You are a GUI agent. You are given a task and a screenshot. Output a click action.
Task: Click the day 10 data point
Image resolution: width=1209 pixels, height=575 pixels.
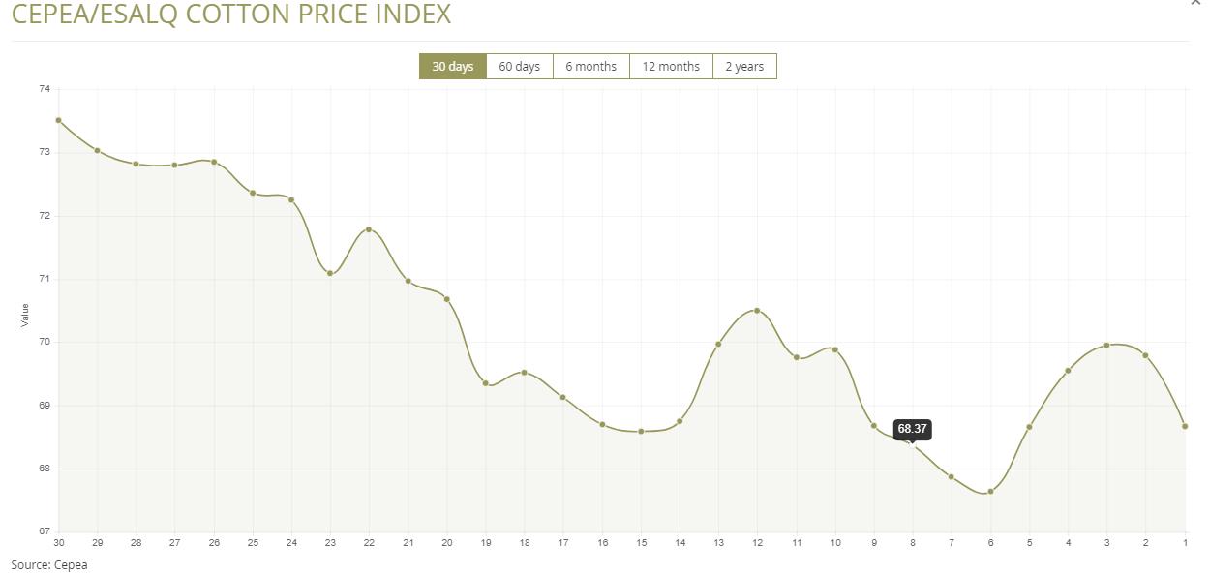point(835,349)
